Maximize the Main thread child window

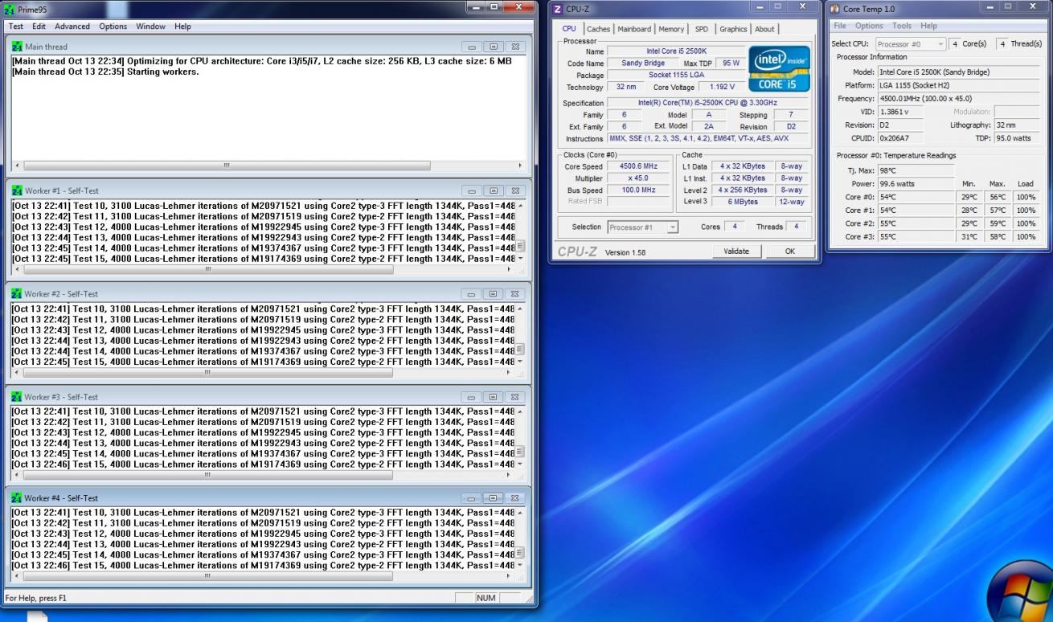point(494,47)
